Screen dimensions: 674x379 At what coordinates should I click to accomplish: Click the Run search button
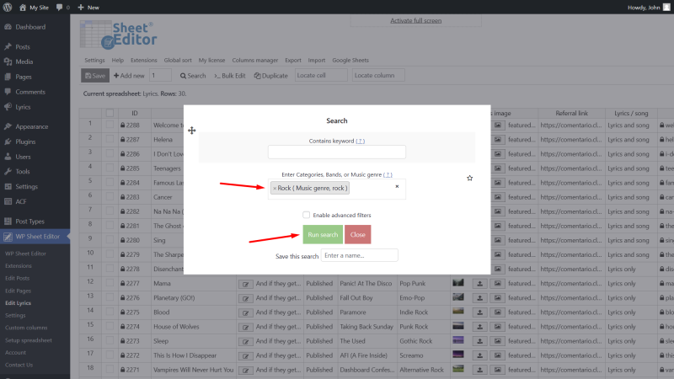[x=323, y=235]
